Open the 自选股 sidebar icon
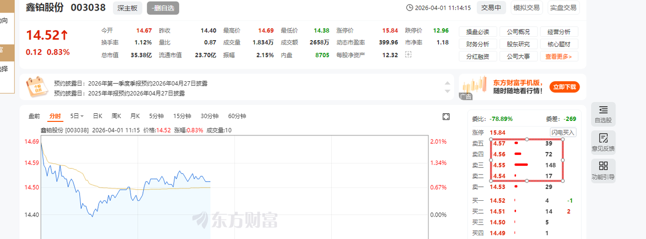646x239 pixels. click(x=603, y=114)
